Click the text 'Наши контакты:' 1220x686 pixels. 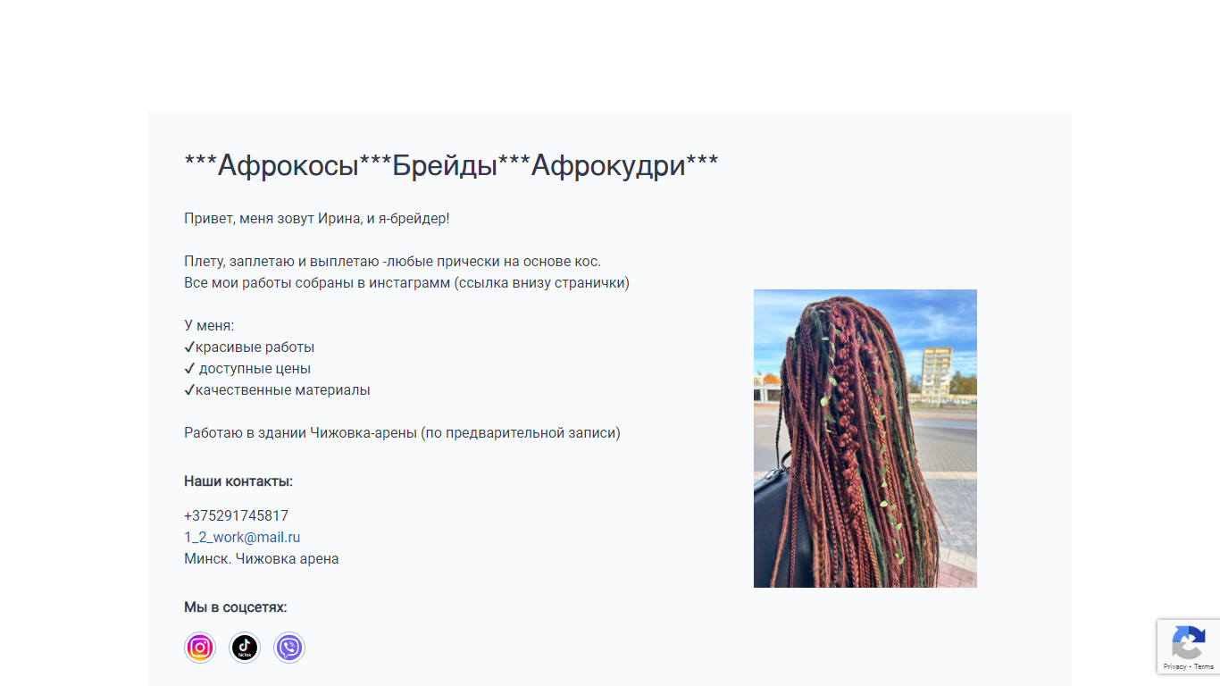[x=238, y=481]
